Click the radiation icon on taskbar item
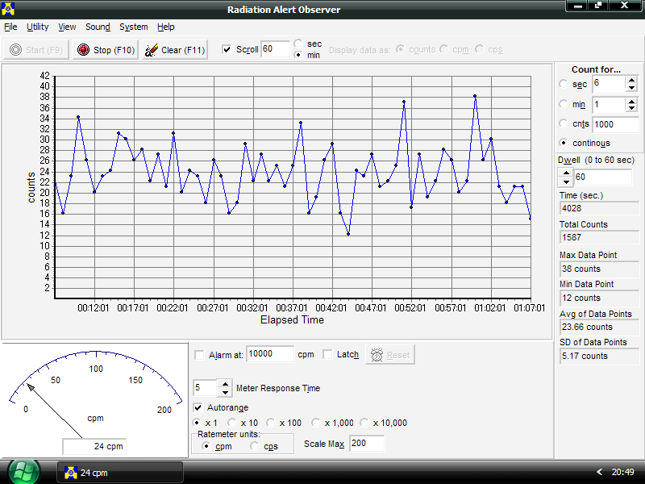This screenshot has height=484, width=645. pos(71,473)
